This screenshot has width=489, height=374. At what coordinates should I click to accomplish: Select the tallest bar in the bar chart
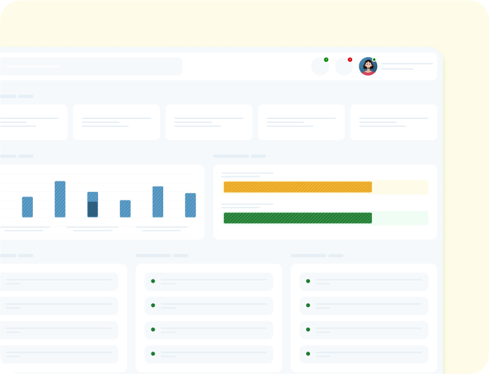(x=60, y=199)
